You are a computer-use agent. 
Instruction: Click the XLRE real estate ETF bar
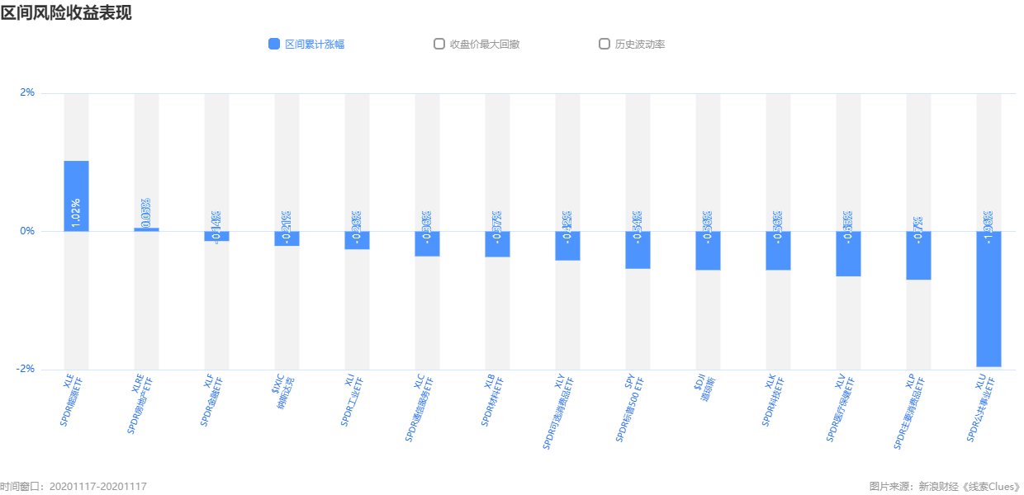[146, 229]
